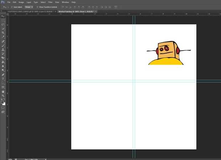Click the zoom percentage field in status bar
This screenshot has width=221, height=160.
10,159
